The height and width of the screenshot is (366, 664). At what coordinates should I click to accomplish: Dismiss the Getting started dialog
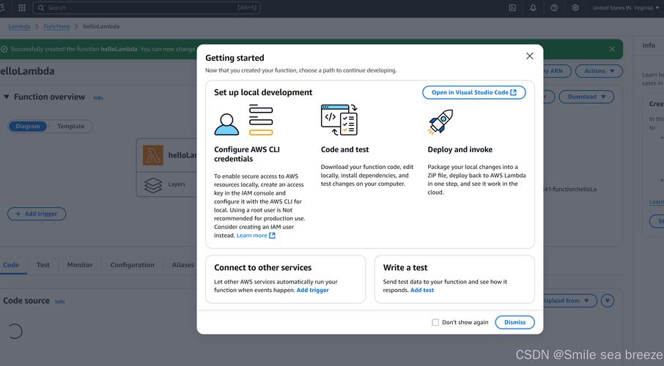click(514, 322)
